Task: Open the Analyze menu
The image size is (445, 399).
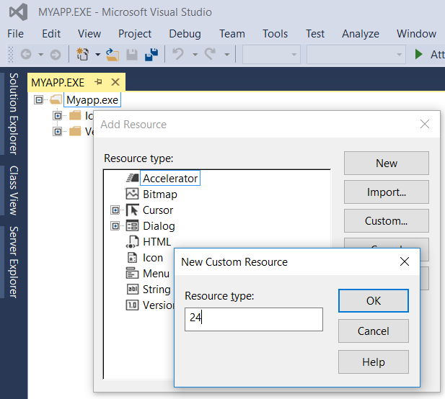Action: pyautogui.click(x=360, y=34)
